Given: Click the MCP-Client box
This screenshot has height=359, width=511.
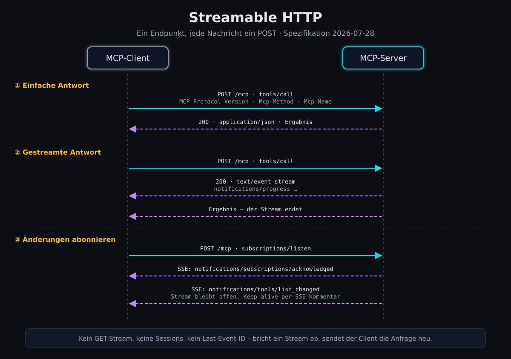Looking at the screenshot, I should point(128,58).
